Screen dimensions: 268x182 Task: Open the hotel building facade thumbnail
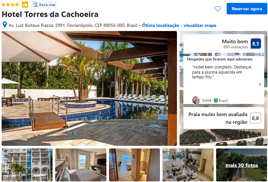coord(27,165)
